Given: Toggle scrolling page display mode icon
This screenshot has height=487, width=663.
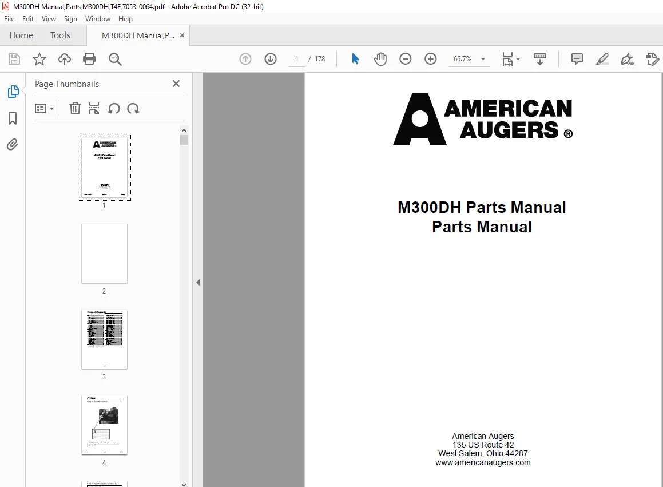Looking at the screenshot, I should (540, 60).
